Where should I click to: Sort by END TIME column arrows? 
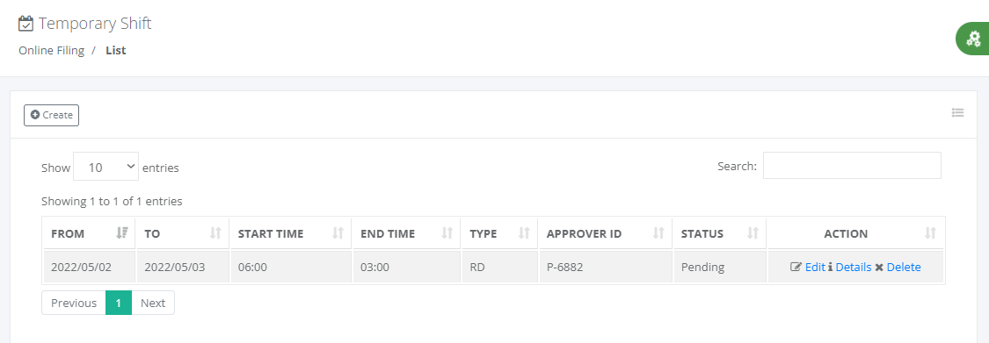pos(447,233)
